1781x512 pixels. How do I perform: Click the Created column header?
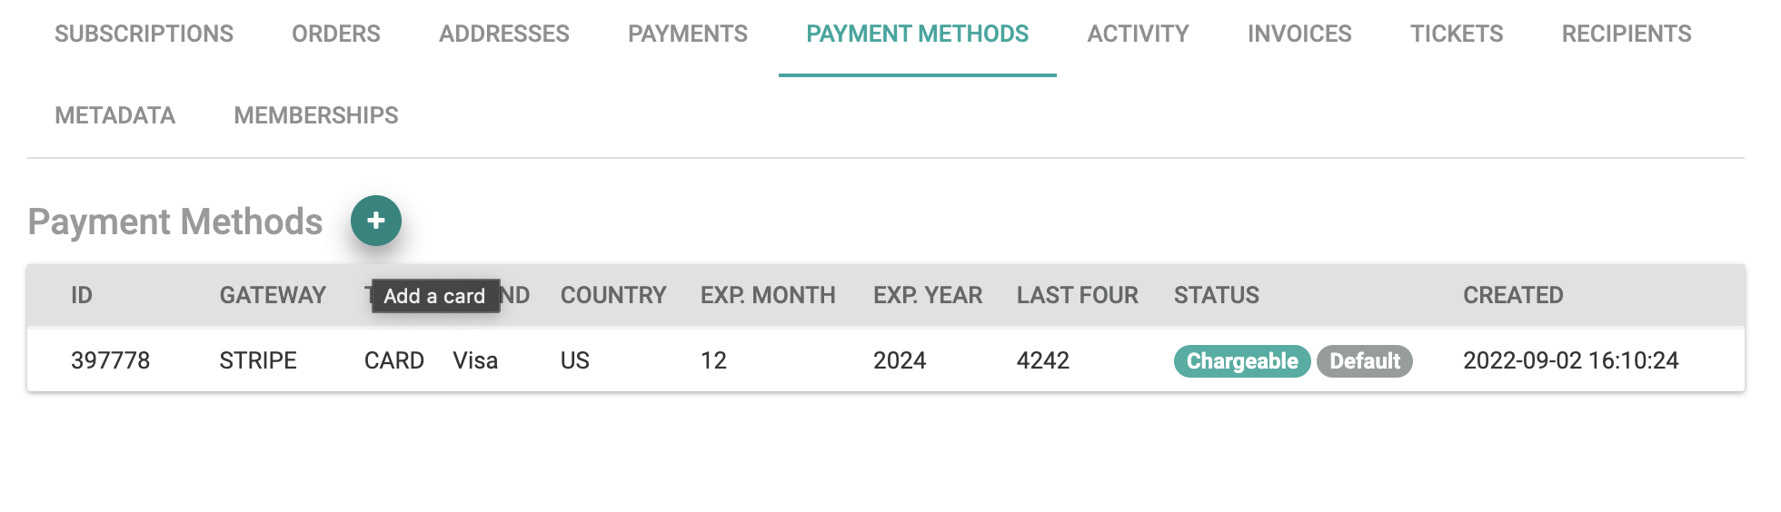coord(1513,296)
